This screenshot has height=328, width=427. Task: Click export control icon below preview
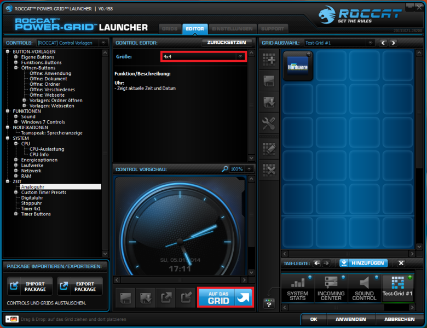click(166, 298)
